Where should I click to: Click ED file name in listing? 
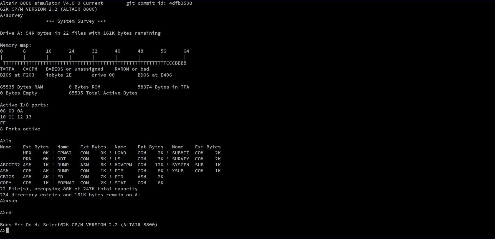pyautogui.click(x=60, y=177)
